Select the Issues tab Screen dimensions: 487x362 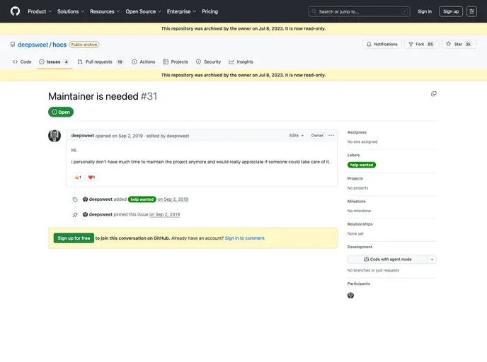54,62
